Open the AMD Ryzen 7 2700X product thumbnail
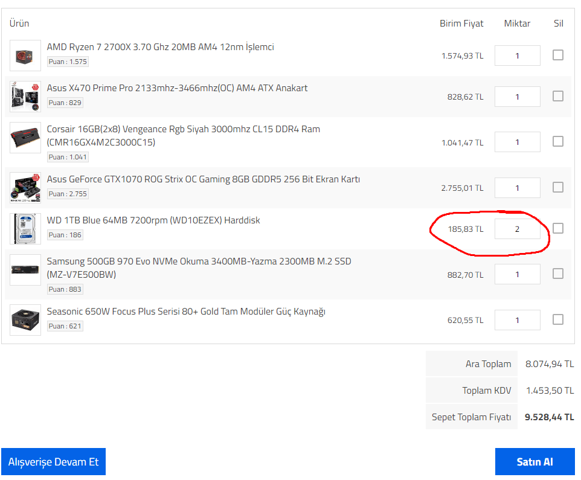 (25, 56)
